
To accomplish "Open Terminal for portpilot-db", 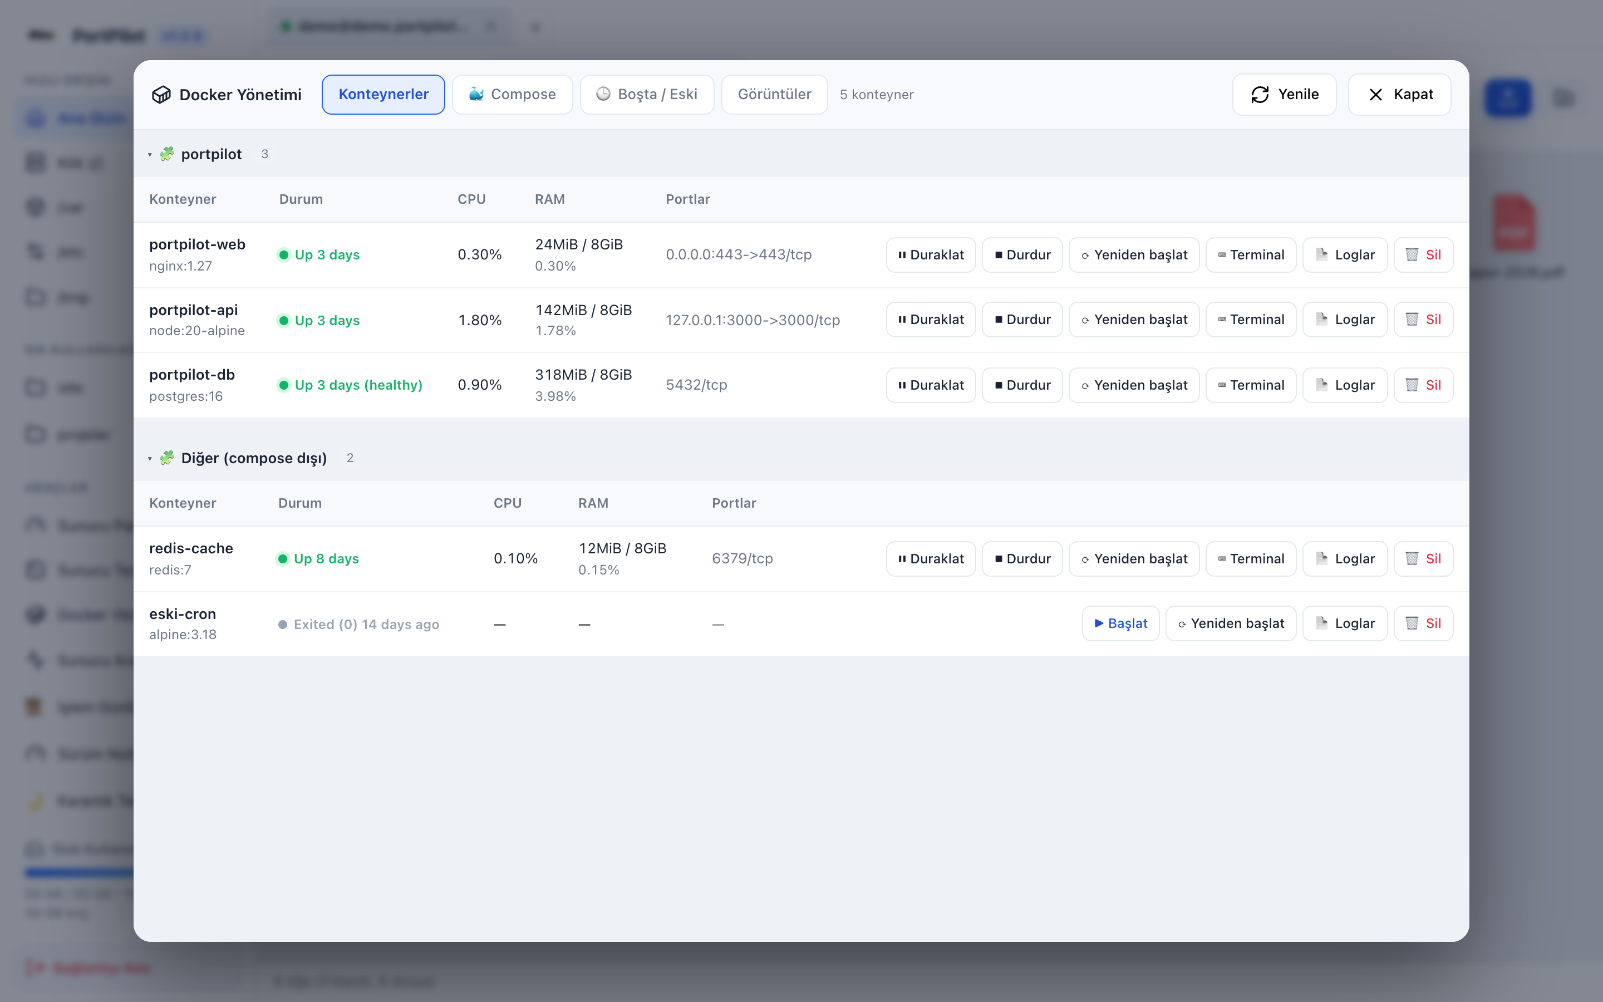I will [1251, 385].
